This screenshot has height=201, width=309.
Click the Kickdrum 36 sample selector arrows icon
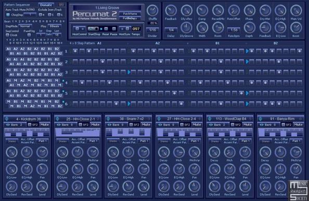tap(7, 119)
